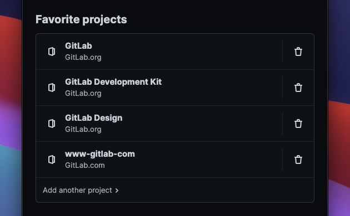Click the GitLab.com namespace label
This screenshot has height=216, width=350.
click(85, 166)
